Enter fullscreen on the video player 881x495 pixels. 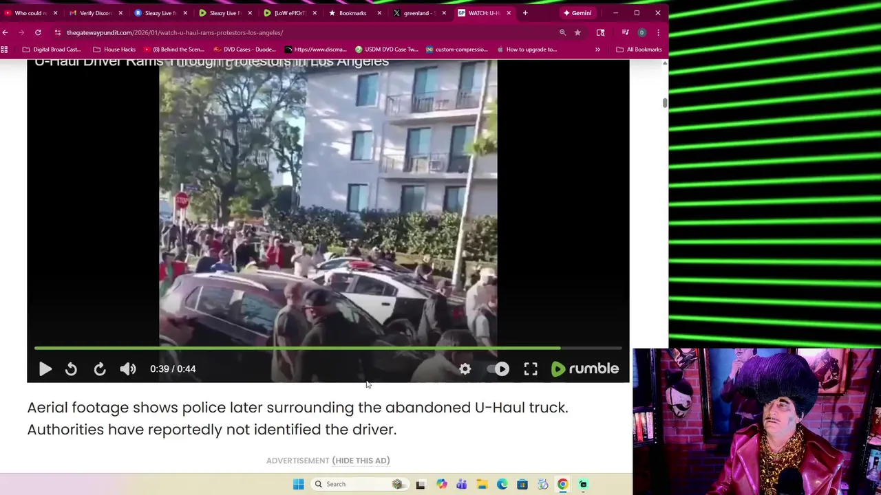pos(531,369)
